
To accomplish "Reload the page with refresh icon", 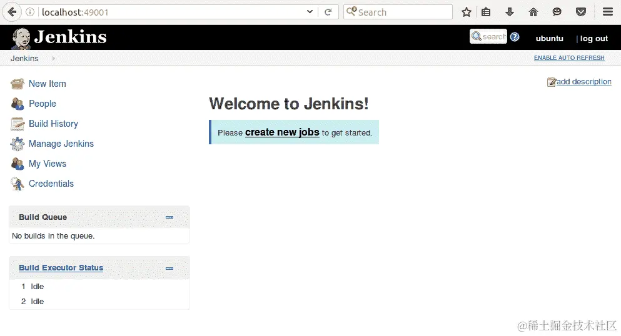I will click(328, 12).
